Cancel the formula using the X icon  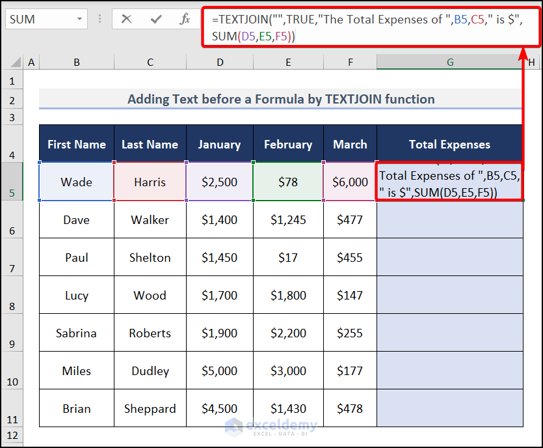(127, 19)
